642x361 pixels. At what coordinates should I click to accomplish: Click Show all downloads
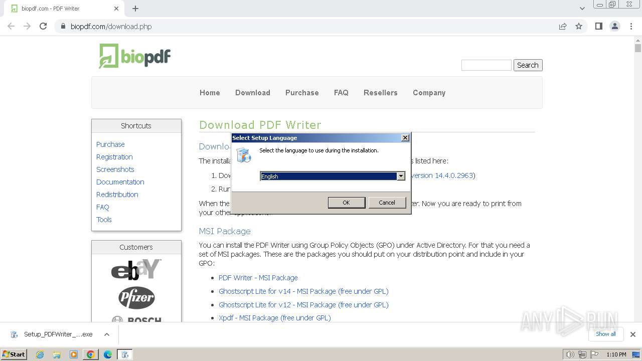(x=606, y=334)
